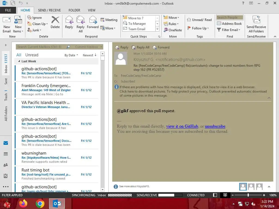Image resolution: width=279 pixels, height=209 pixels.
Task: Open SEND / RECEIVE tab
Action: coord(49,10)
